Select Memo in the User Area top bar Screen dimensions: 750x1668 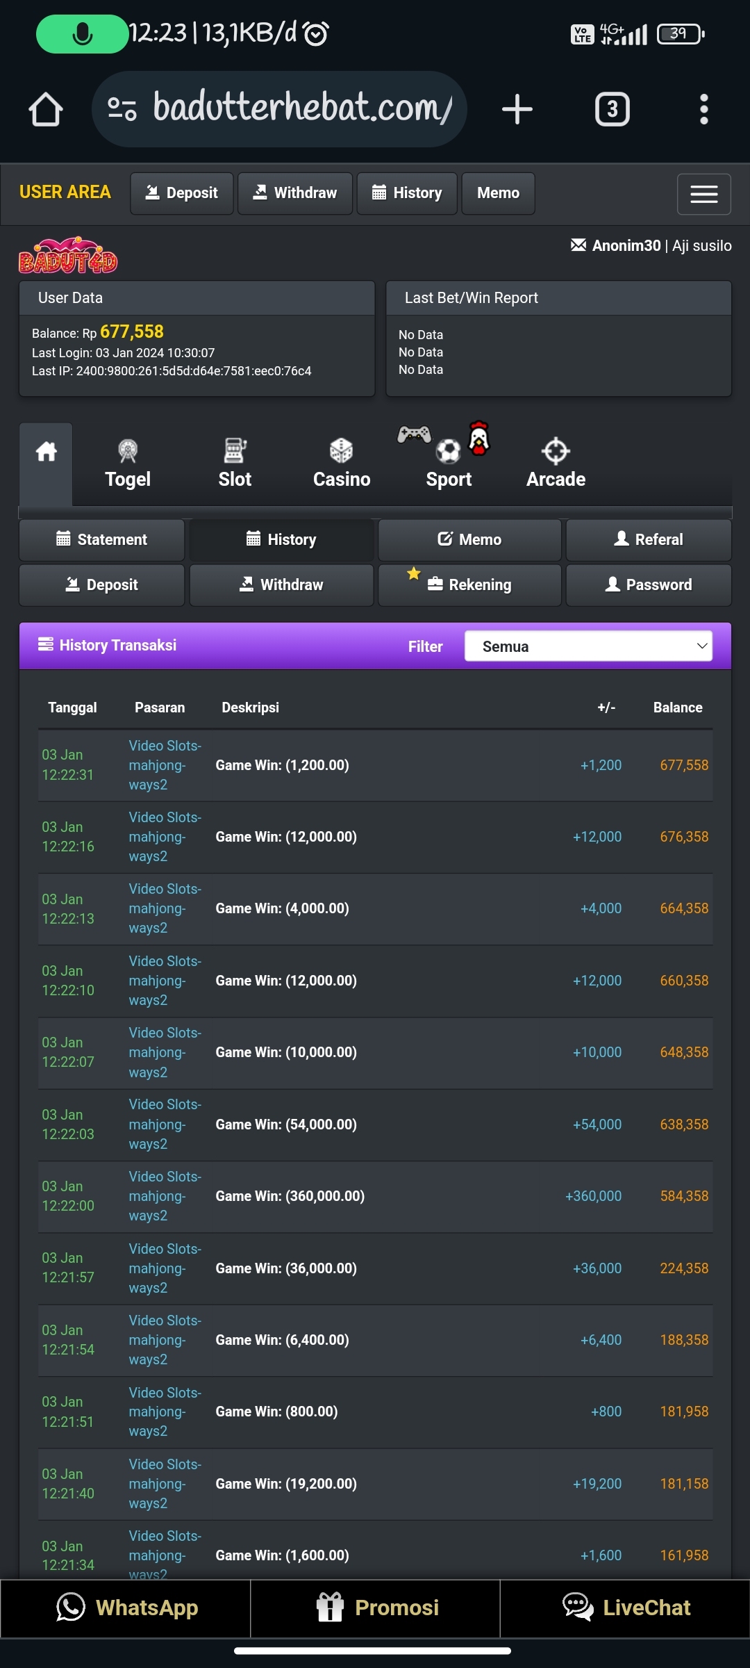(498, 193)
